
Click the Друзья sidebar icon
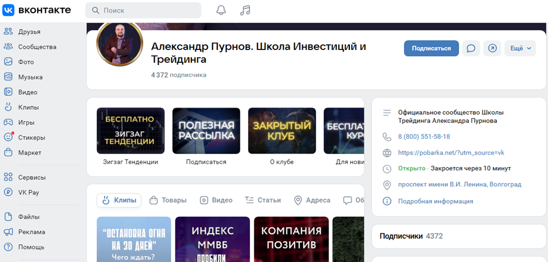[x=8, y=31]
